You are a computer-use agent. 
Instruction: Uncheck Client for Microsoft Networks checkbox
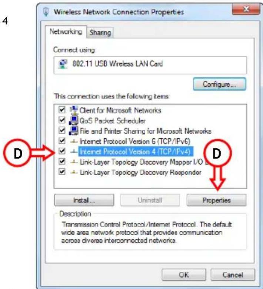[x=62, y=110]
